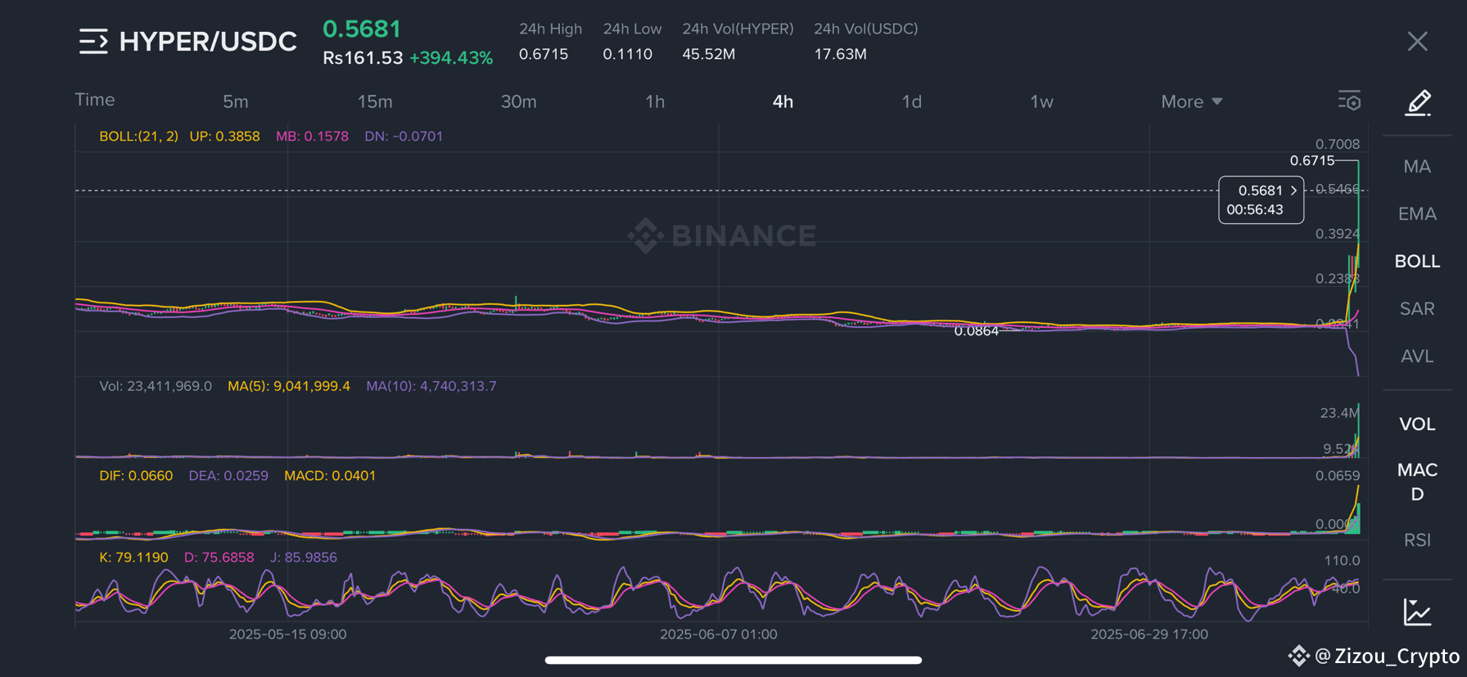Open chart indicator settings icon

pyautogui.click(x=1349, y=101)
